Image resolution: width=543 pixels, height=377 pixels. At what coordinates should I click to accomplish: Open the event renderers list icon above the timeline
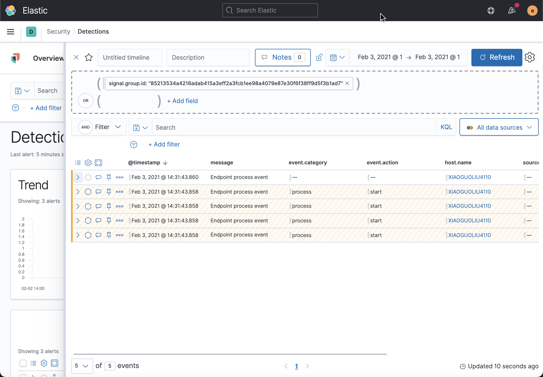(x=78, y=162)
